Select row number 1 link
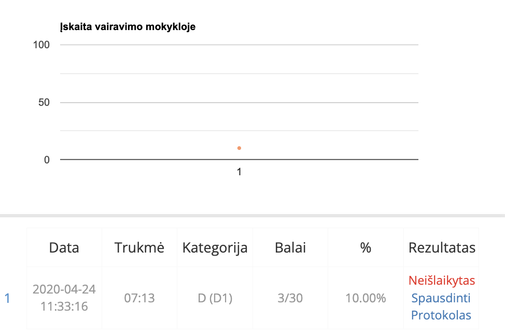The width and height of the screenshot is (505, 335). coord(7,298)
